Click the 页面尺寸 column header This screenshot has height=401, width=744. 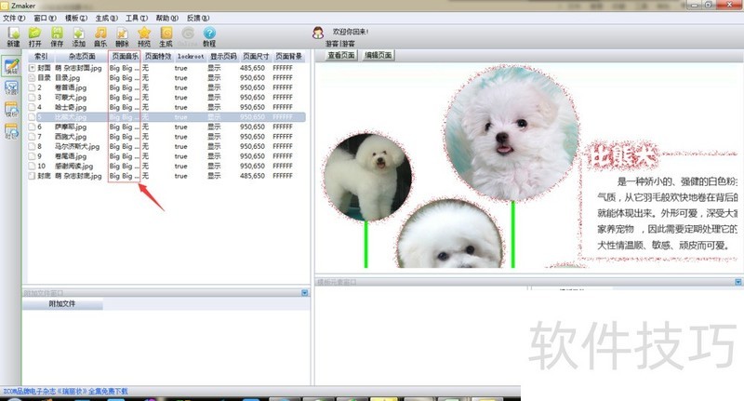[256, 56]
